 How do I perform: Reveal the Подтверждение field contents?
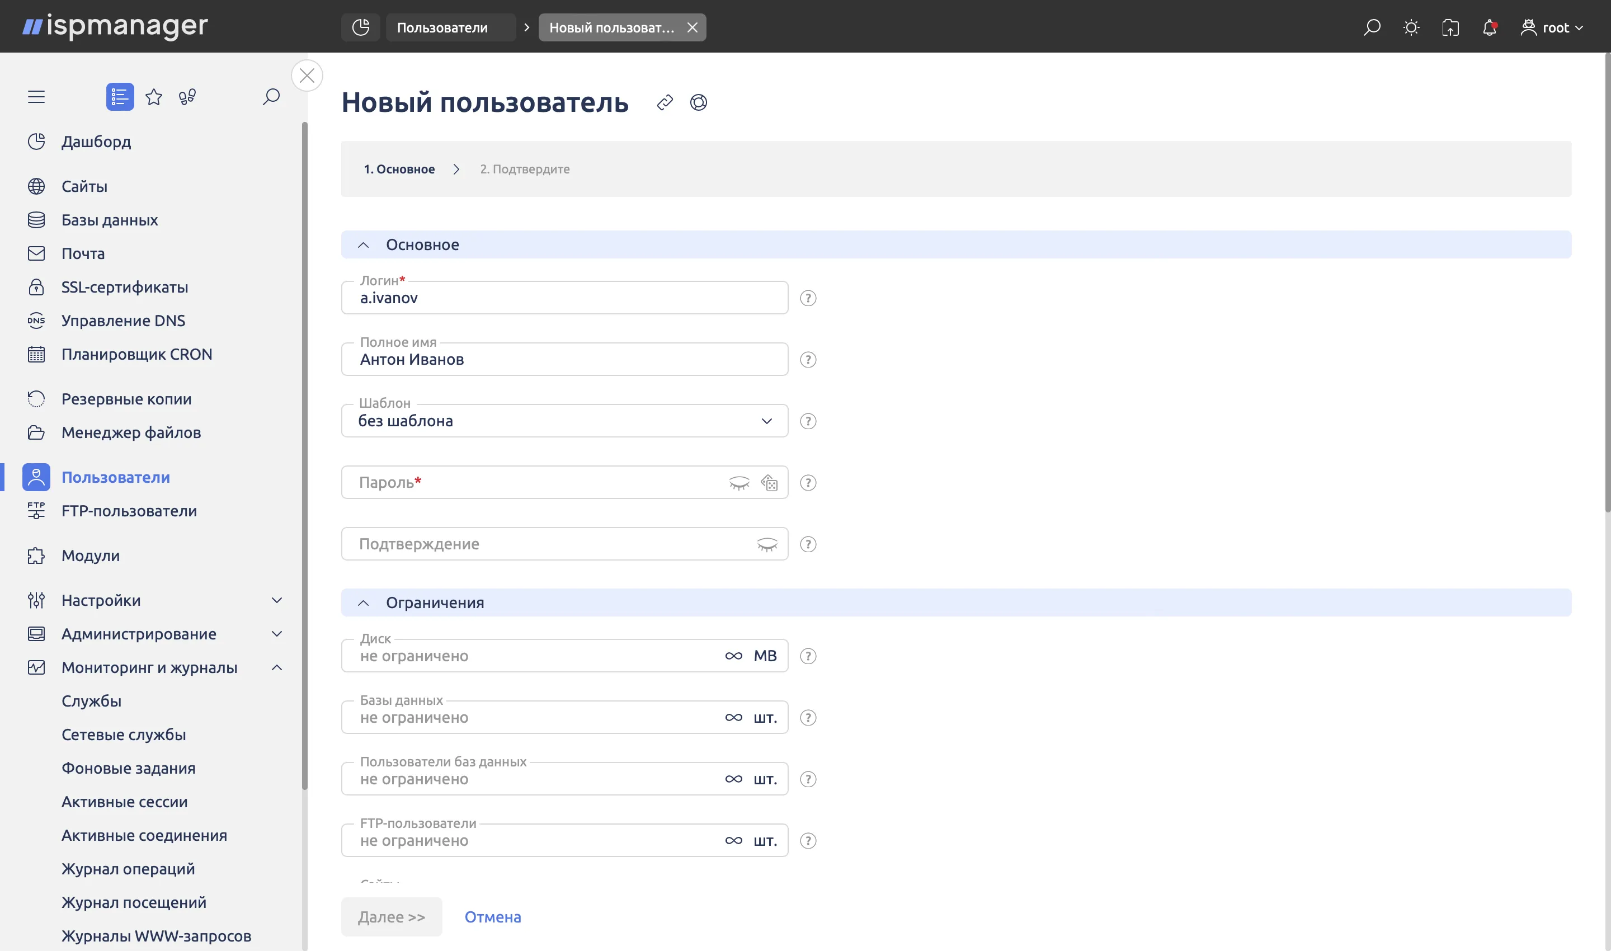click(x=767, y=543)
